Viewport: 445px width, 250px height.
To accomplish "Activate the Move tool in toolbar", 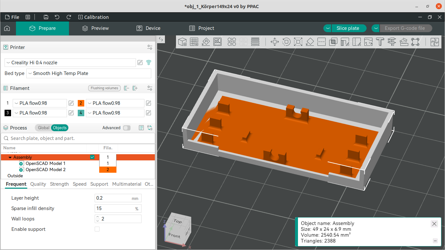I will click(275, 42).
